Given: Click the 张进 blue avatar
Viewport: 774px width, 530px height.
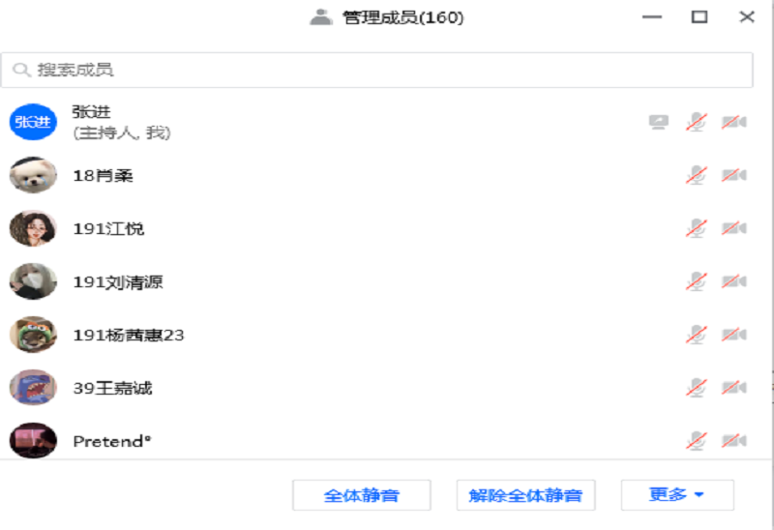Looking at the screenshot, I should coord(33,122).
